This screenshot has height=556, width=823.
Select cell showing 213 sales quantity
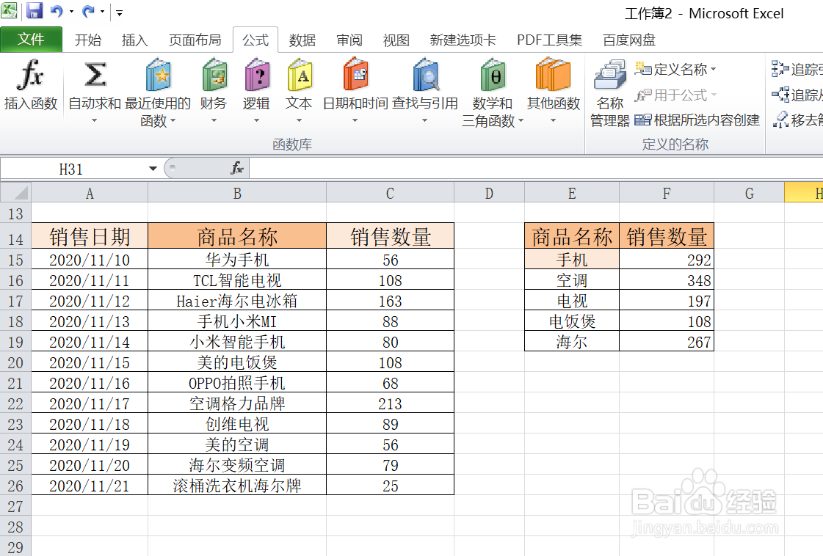(x=390, y=403)
